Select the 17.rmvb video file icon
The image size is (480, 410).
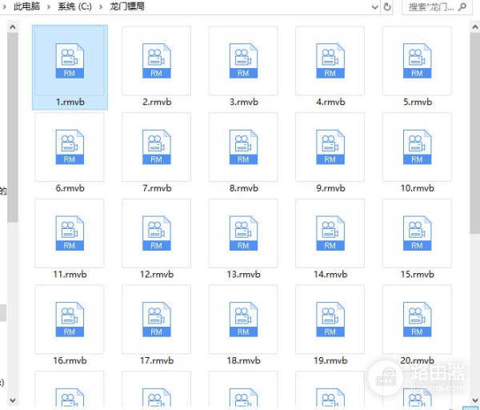(x=157, y=320)
